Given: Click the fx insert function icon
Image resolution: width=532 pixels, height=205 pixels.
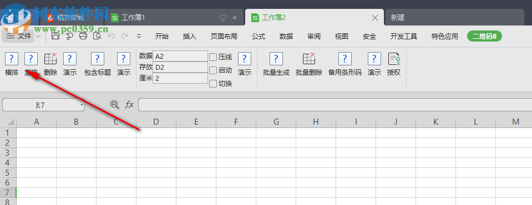Looking at the screenshot, I should point(129,105).
